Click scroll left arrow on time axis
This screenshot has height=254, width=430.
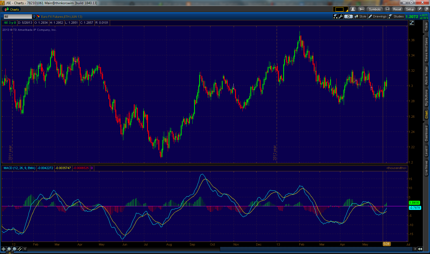(25, 249)
